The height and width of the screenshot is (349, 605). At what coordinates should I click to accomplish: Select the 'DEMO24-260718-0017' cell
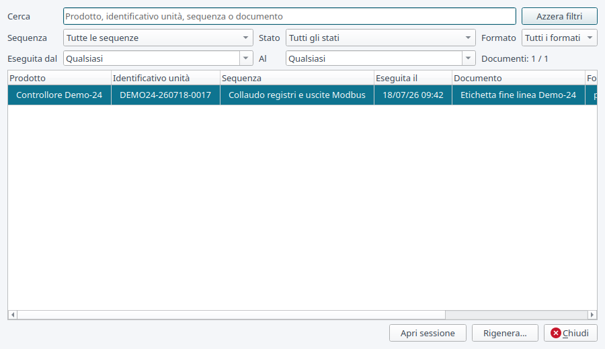click(165, 95)
